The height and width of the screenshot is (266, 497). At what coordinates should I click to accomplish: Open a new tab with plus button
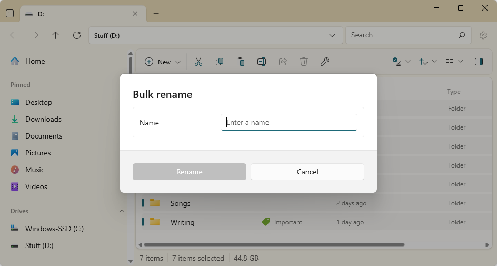[156, 14]
